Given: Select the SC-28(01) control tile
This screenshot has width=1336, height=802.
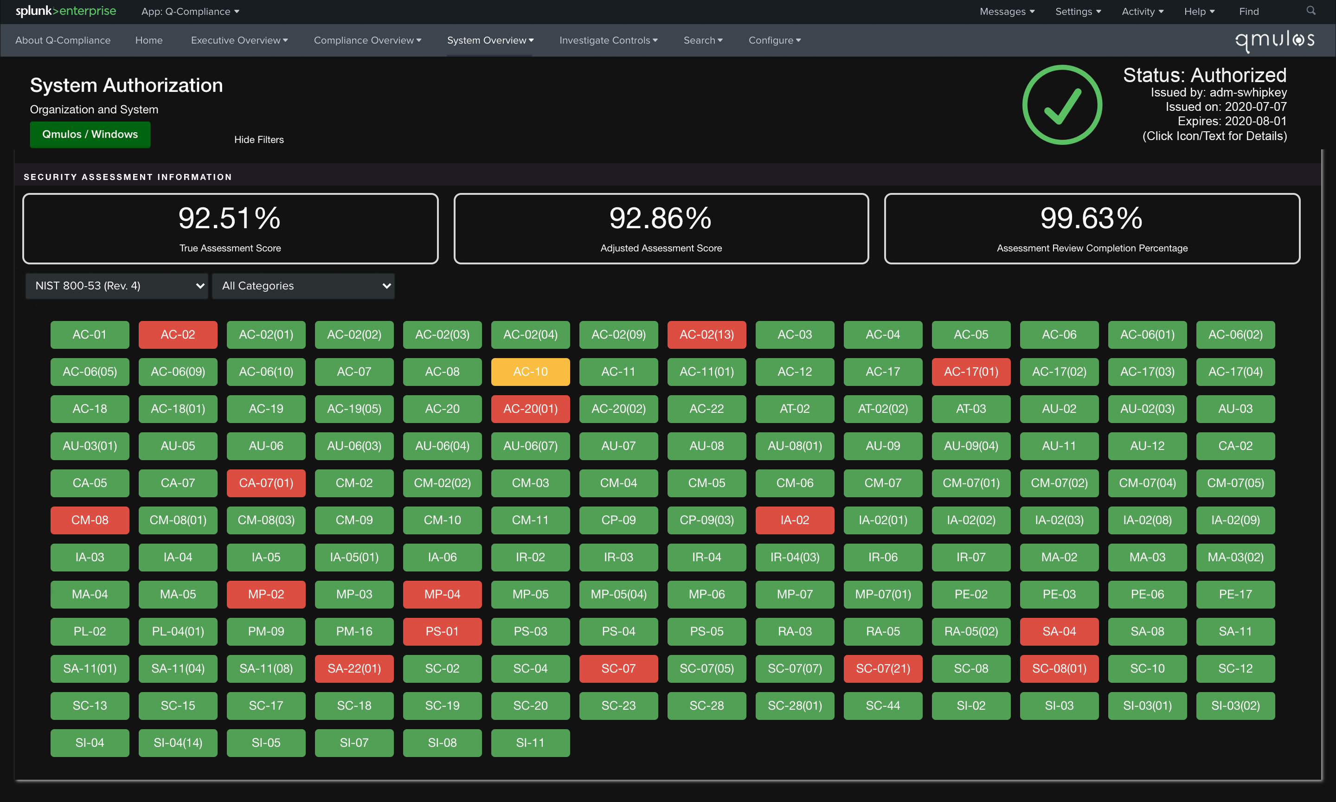Looking at the screenshot, I should coord(795,706).
